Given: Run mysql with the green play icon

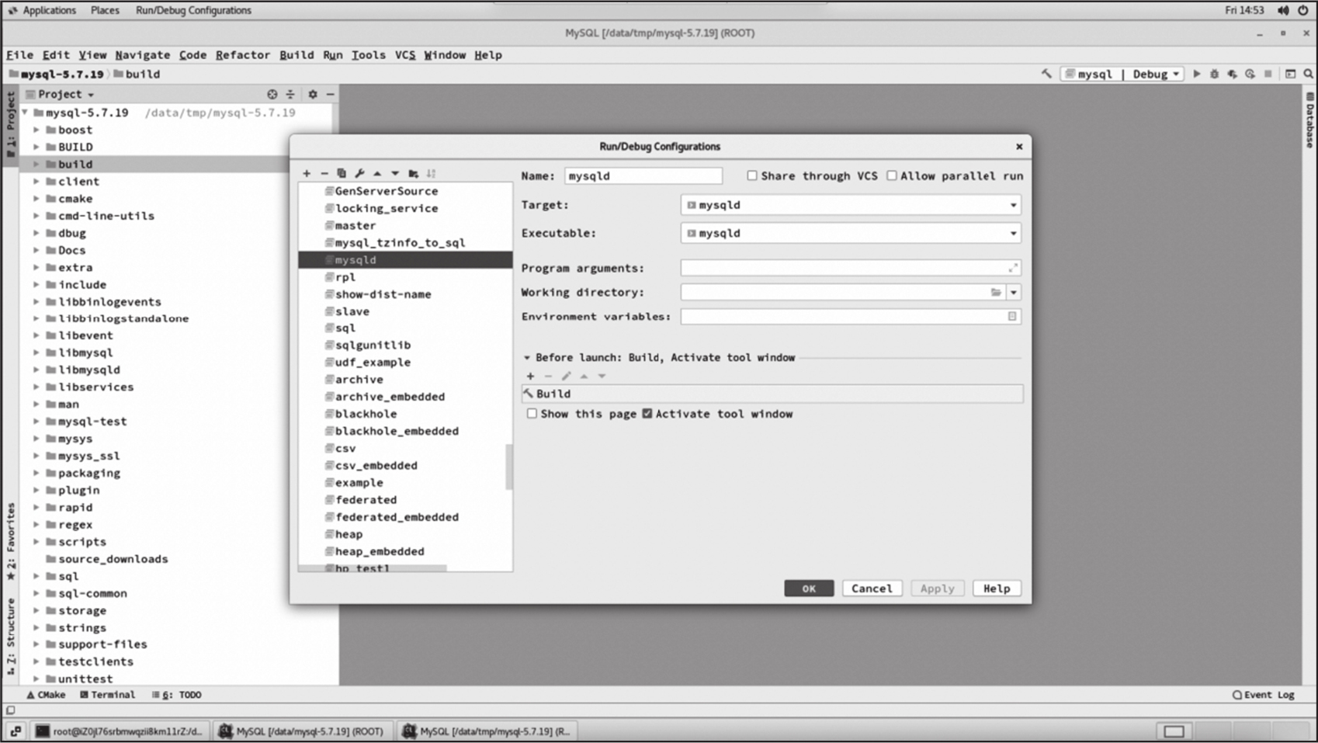Looking at the screenshot, I should click(x=1197, y=75).
